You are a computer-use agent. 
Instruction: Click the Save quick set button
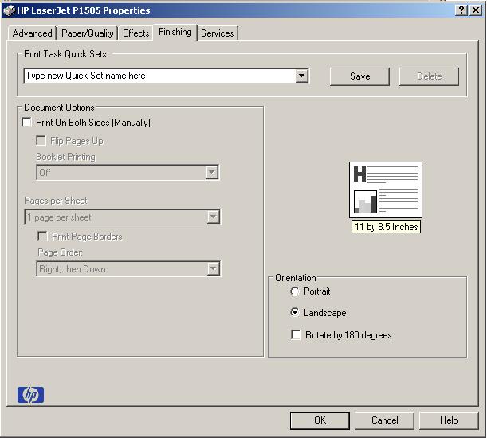pyautogui.click(x=359, y=76)
